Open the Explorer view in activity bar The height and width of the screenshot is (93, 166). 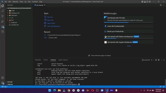pos(3,6)
